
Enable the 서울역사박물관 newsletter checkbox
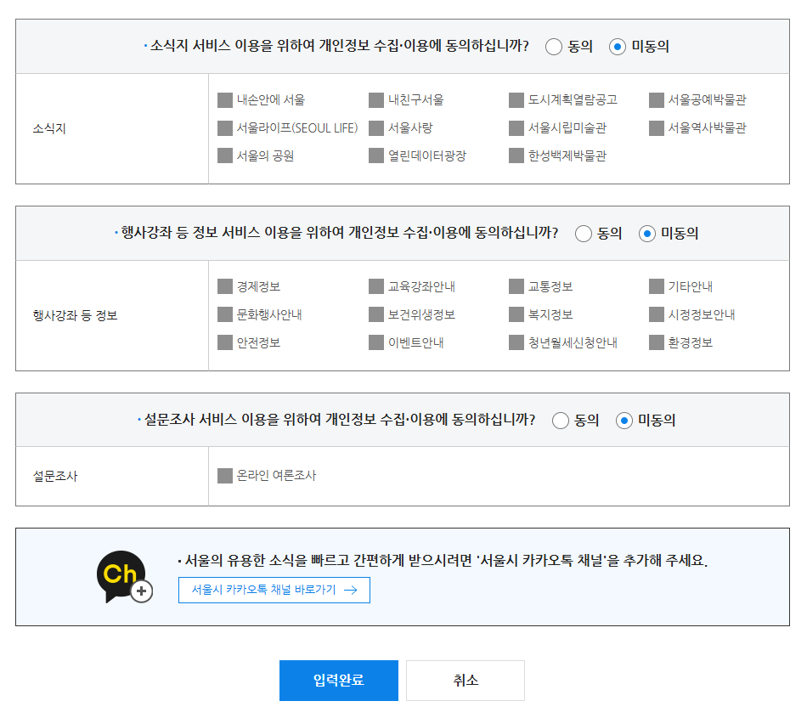(656, 128)
